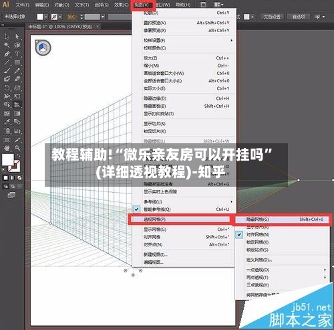Choose the Width tool
Image resolution: width=334 pixels, height=330 pixels.
[x=7, y=96]
